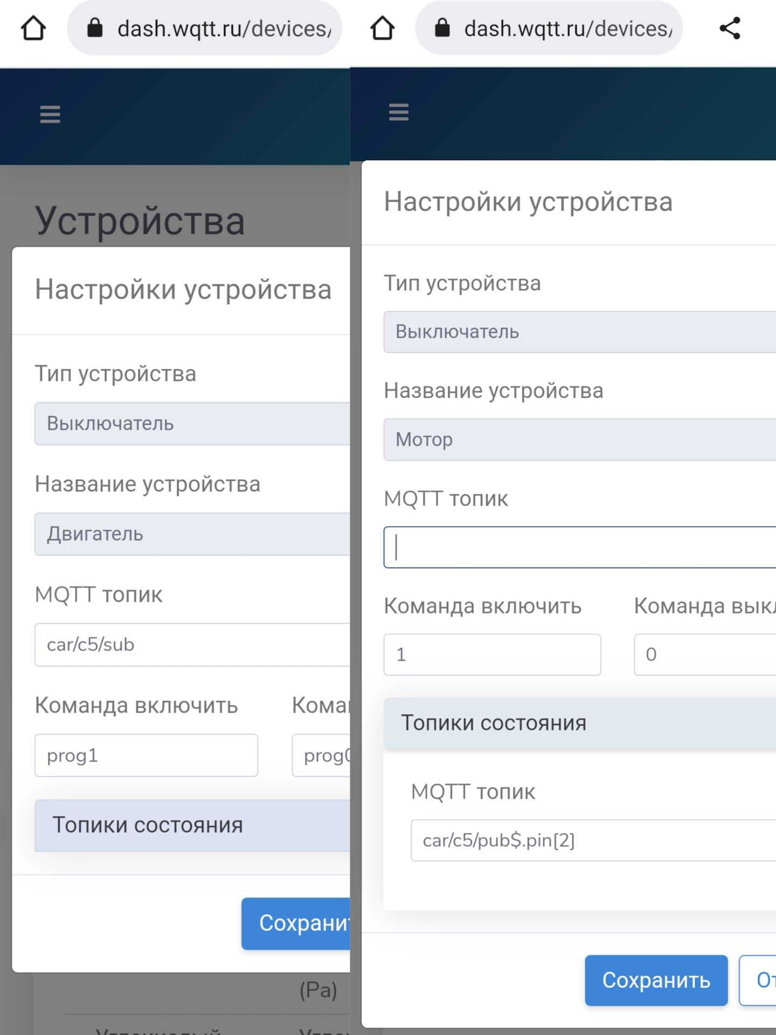Screen dimensions: 776x1035
Task: Open device type dropdown showing Выключатель in left dialog
Action: (x=192, y=424)
